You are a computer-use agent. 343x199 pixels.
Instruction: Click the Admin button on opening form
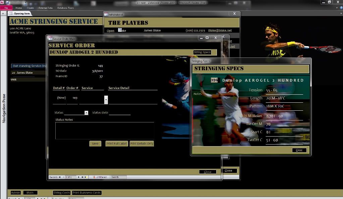coord(15,193)
